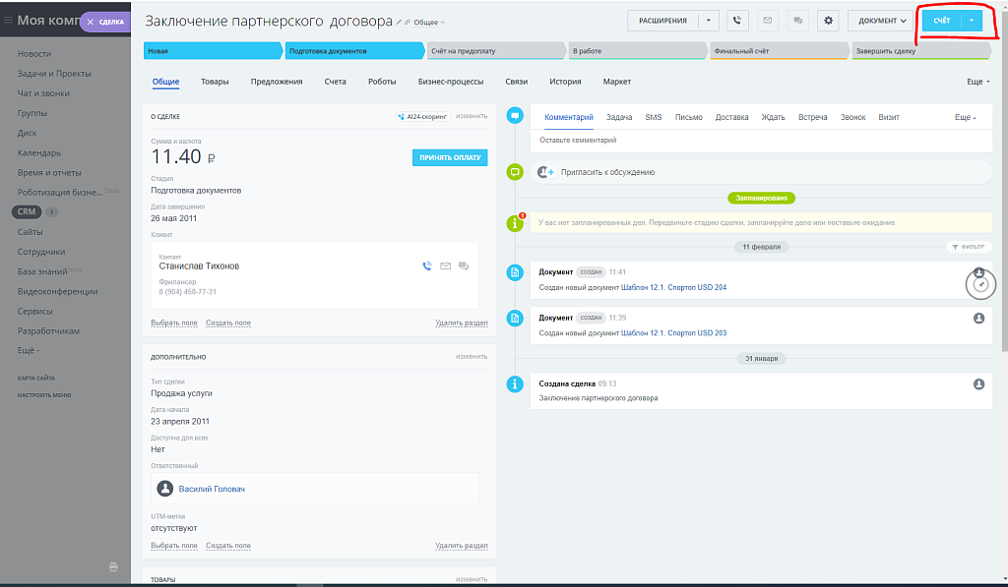Pin the document entry created at 11:41
Image resolution: width=1008 pixels, height=587 pixels.
click(979, 284)
